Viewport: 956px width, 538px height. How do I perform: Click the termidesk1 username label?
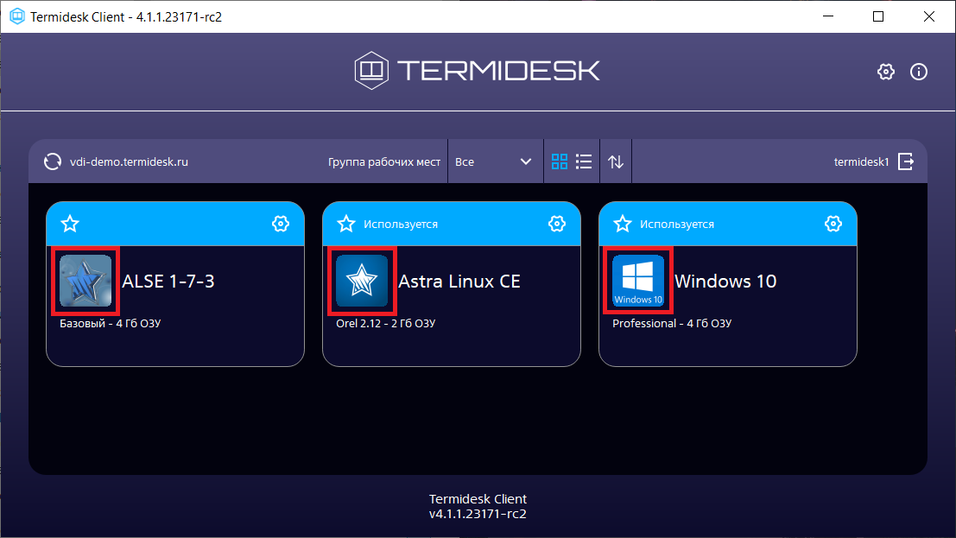861,161
